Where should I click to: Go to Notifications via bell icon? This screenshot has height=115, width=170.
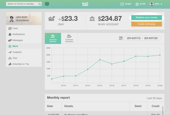[10, 34]
